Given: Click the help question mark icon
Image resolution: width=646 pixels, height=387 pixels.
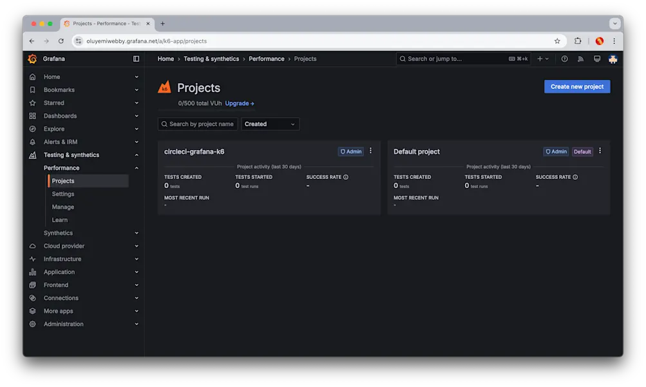Looking at the screenshot, I should 564,59.
